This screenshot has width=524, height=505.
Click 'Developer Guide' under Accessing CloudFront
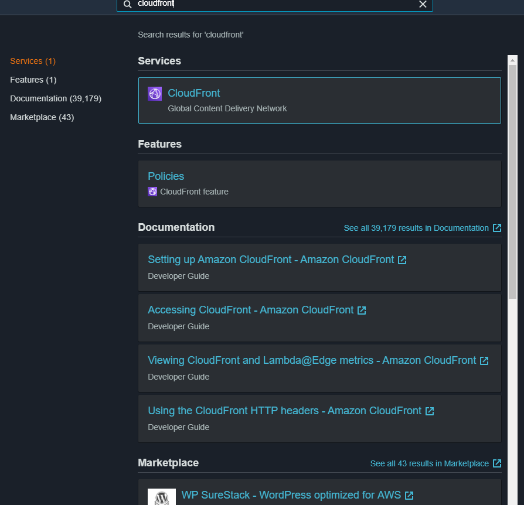pyautogui.click(x=179, y=327)
